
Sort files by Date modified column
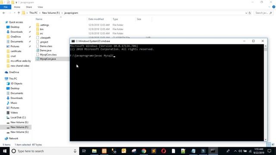coord(96,19)
